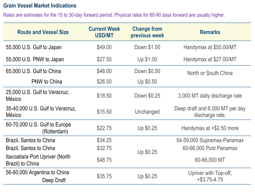255x192 pixels.
Task: Click the "Handymax at +$2.50 more" remark
Action: [210, 128]
